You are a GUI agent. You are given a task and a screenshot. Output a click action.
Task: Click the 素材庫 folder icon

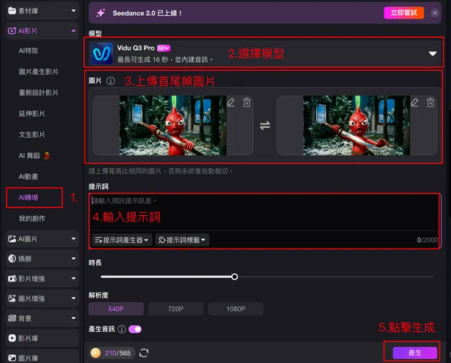(x=12, y=11)
